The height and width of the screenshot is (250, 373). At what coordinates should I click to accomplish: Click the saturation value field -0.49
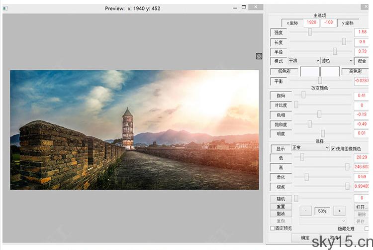click(362, 124)
